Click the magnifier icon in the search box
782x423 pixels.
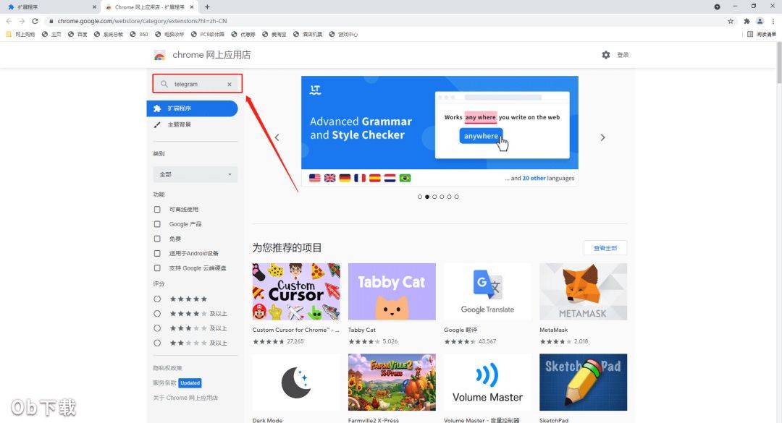pos(164,84)
